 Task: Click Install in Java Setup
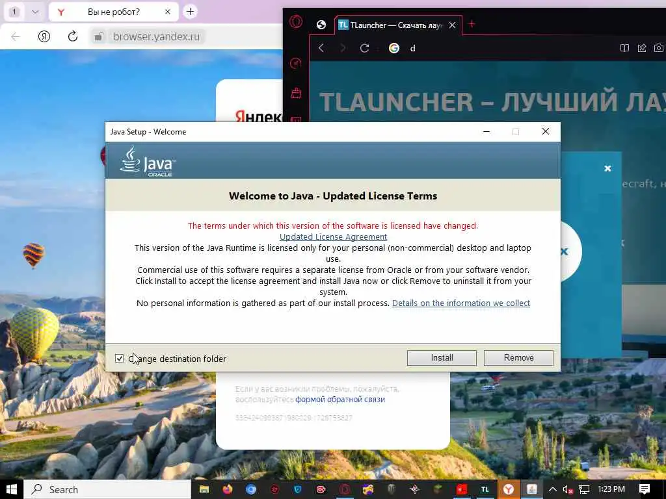click(442, 358)
